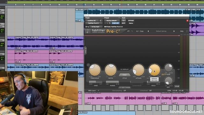Click the 100% output mix value
This screenshot has height=115, width=204.
(169, 91)
